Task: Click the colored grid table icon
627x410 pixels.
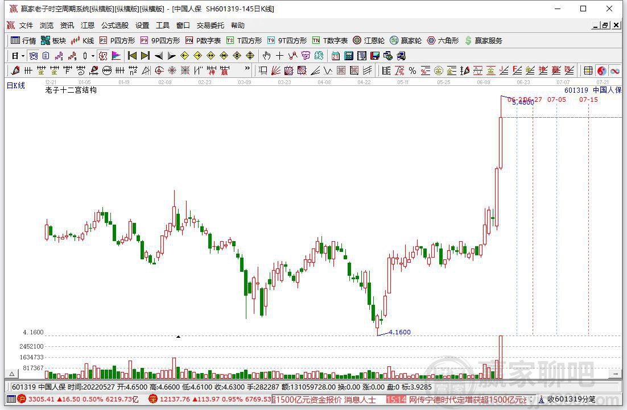Action: click(x=588, y=71)
